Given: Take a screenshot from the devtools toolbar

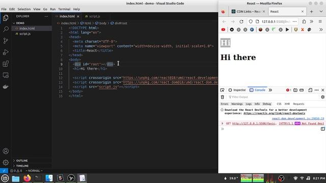Looking at the screenshot, I should click(x=295, y=90).
